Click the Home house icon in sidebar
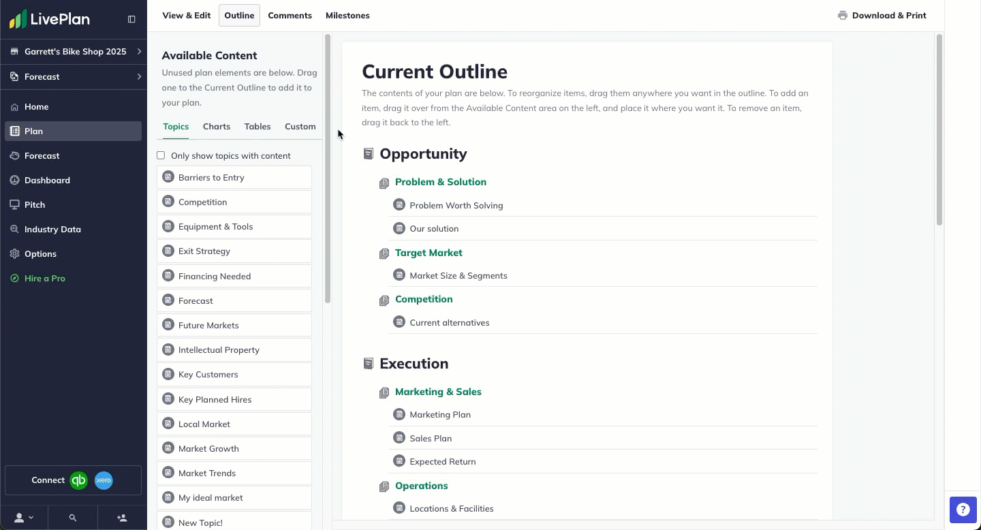Image resolution: width=981 pixels, height=530 pixels. 14,107
